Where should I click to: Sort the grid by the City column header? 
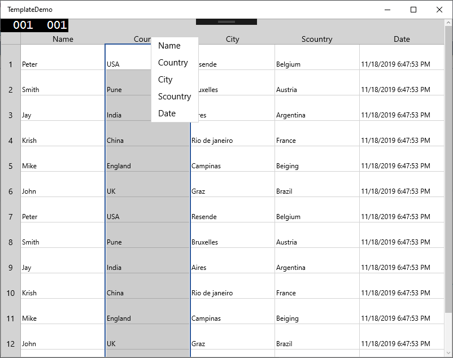click(232, 39)
